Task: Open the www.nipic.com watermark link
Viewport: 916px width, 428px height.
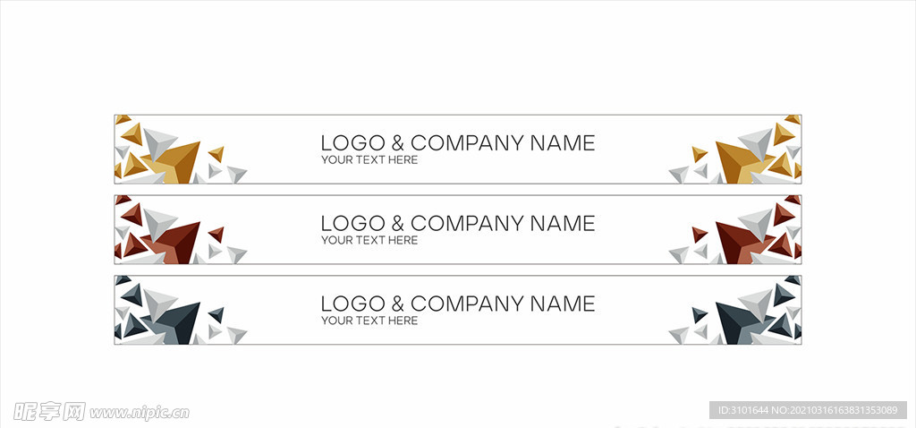Action: coord(139,413)
